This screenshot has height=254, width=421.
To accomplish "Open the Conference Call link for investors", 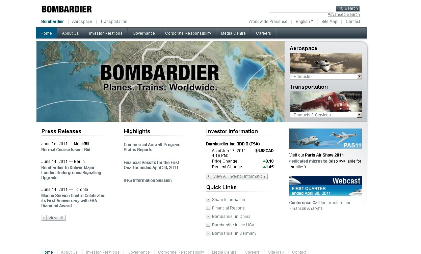I will pos(304,203).
